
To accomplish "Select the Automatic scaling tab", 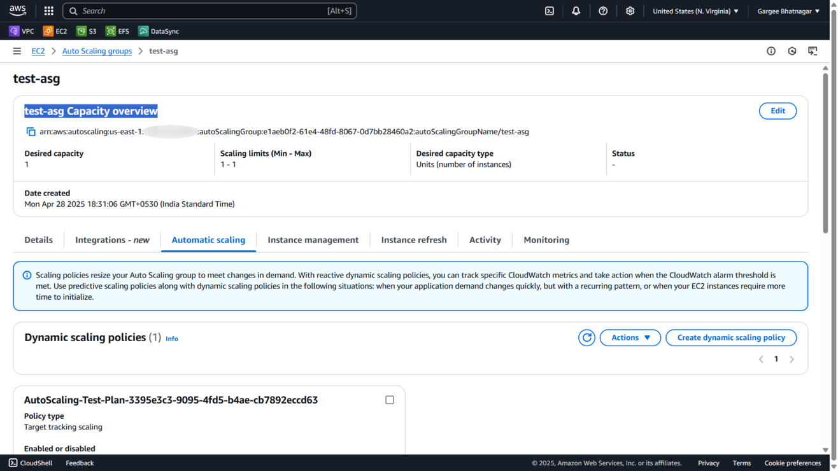I will tap(208, 240).
